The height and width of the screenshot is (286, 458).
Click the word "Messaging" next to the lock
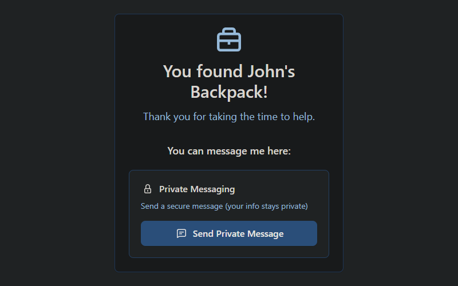[212, 189]
